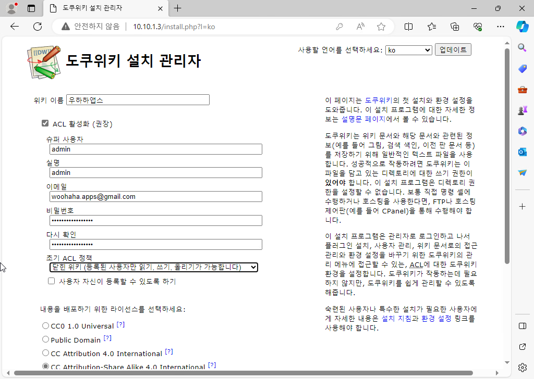This screenshot has height=379, width=534.
Task: Select CC Attribution-Share Alike 4.0 radio
Action: coord(45,366)
